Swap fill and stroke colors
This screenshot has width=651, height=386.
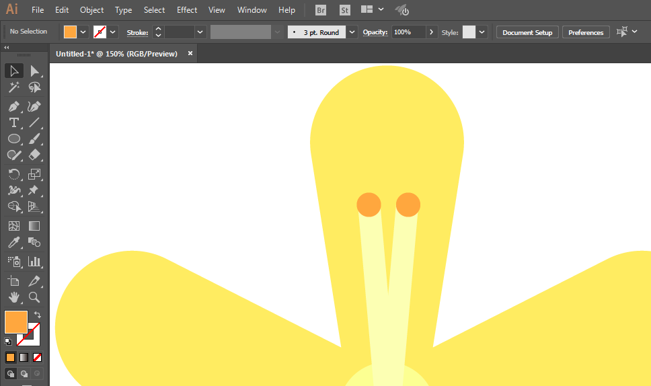38,315
